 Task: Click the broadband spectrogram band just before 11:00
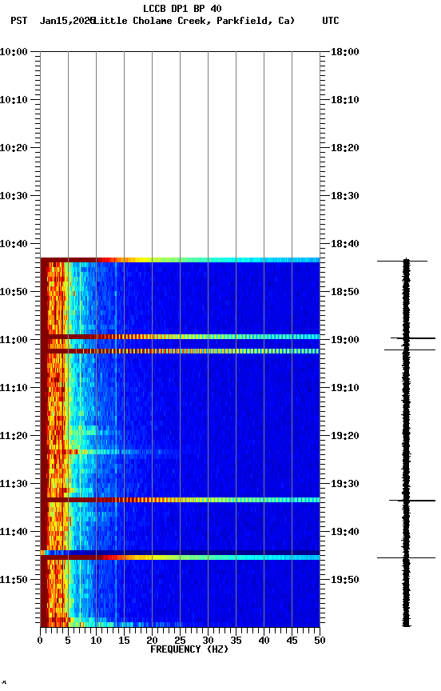[x=180, y=337]
